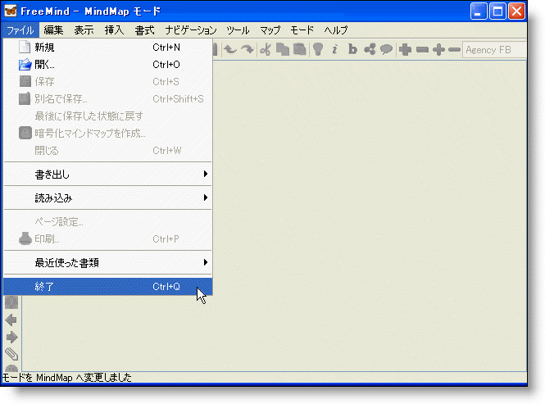This screenshot has height=404, width=545.
Task: Select 最後に保存した状態に戻す revert entry
Action: pyautogui.click(x=107, y=116)
